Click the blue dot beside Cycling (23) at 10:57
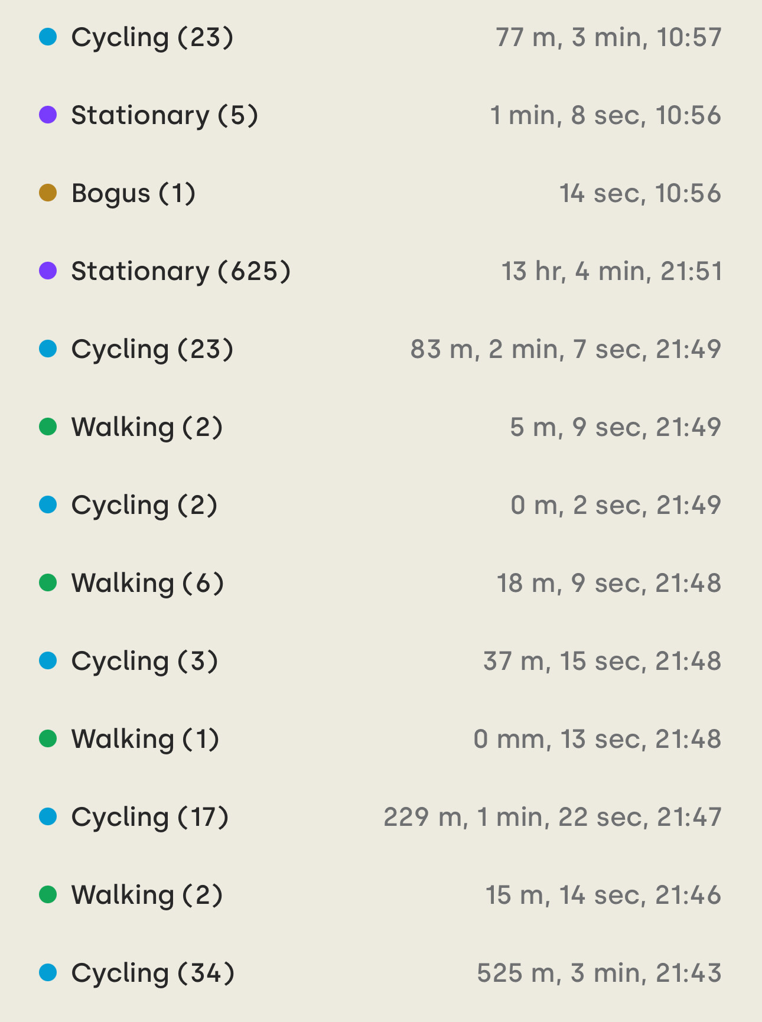 click(48, 37)
